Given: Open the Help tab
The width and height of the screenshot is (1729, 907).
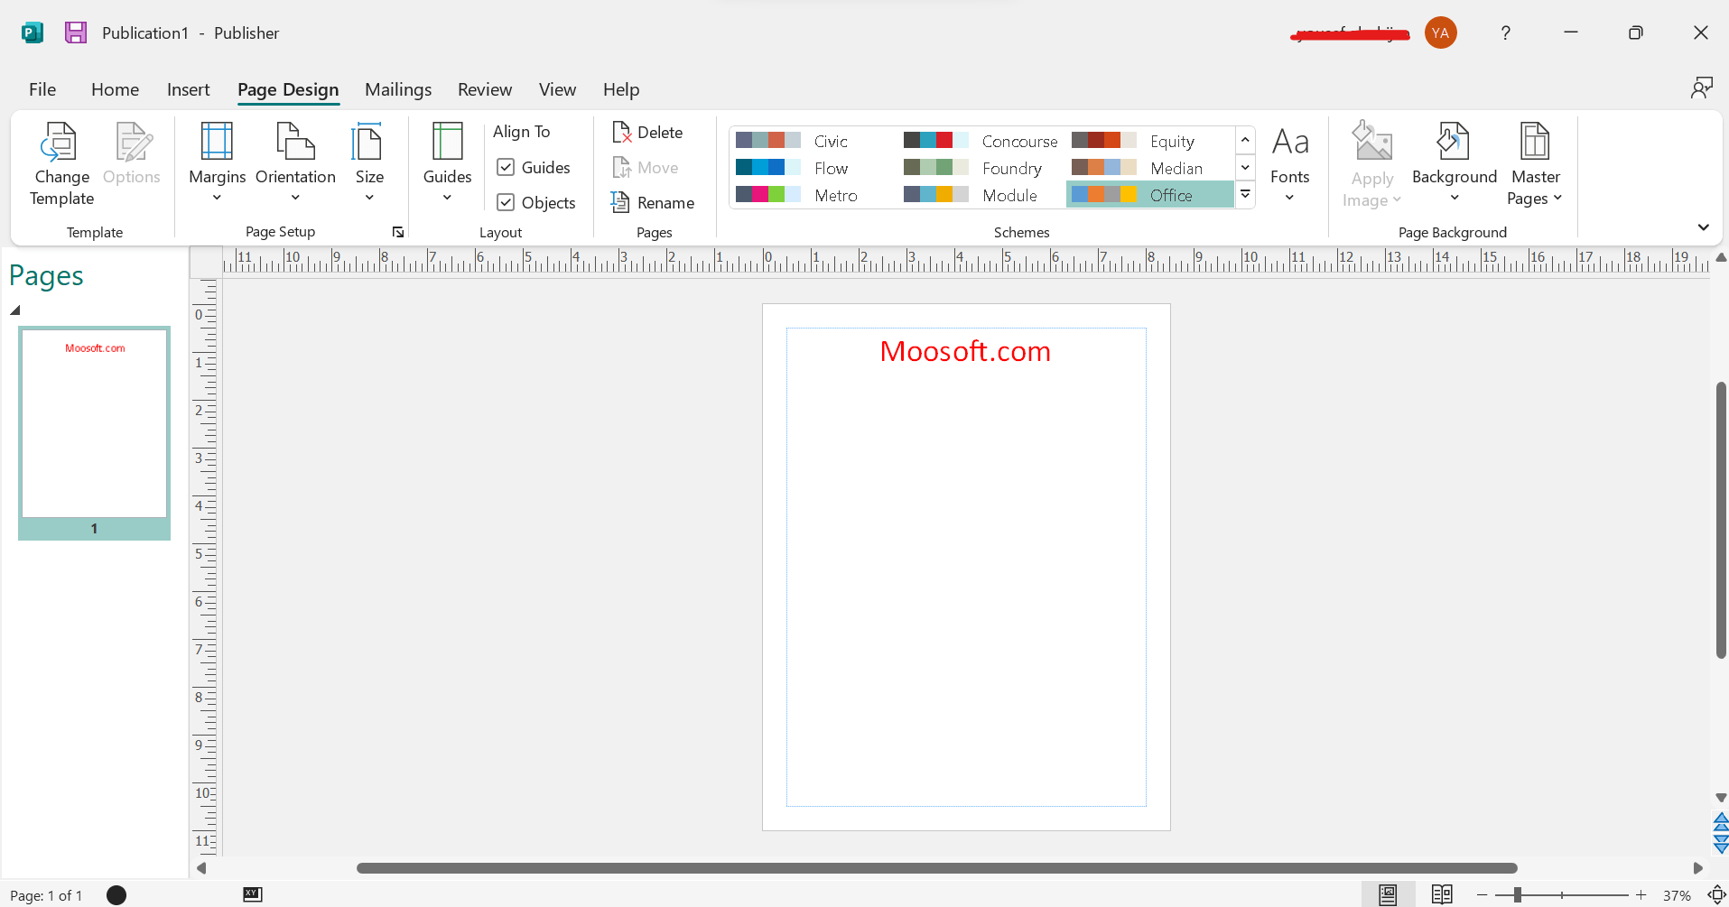Looking at the screenshot, I should click(x=621, y=89).
